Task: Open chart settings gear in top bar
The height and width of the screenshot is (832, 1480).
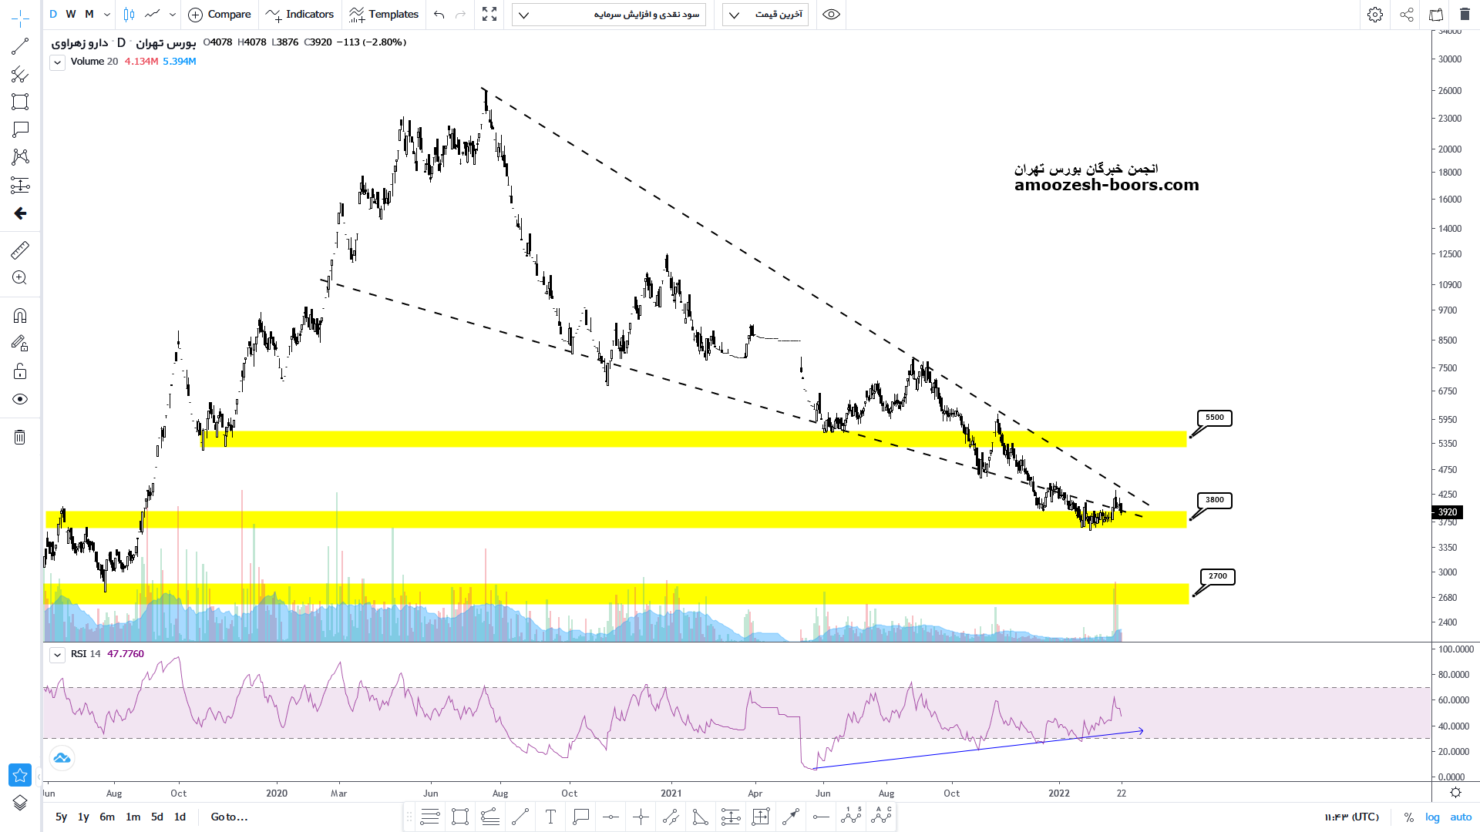Action: point(1375,15)
